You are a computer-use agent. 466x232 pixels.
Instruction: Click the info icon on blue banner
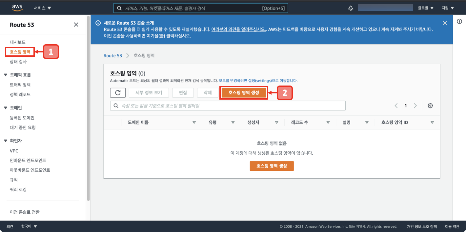coord(98,23)
